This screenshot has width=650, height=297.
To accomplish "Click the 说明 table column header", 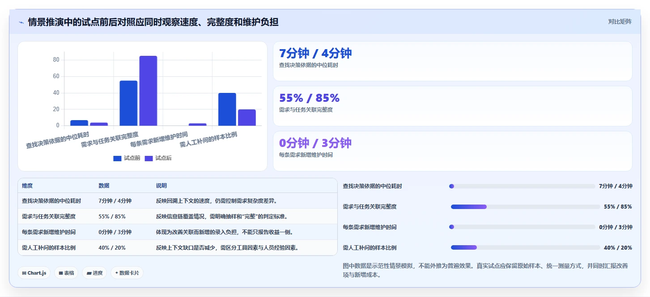I will [x=161, y=186].
